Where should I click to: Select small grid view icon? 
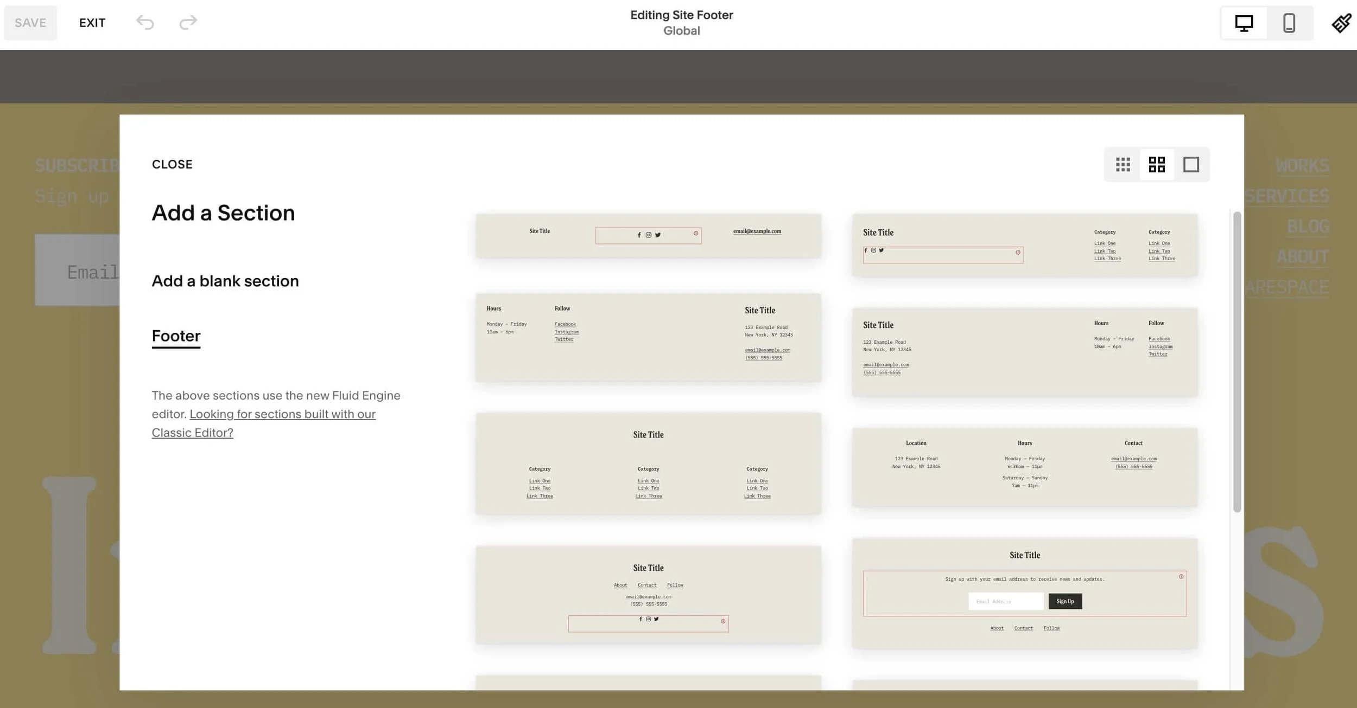(x=1123, y=164)
